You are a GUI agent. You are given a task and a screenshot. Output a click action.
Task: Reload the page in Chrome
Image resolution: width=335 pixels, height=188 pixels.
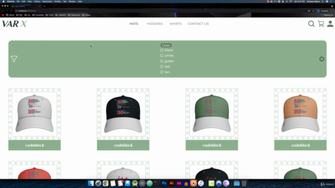point(12,10)
